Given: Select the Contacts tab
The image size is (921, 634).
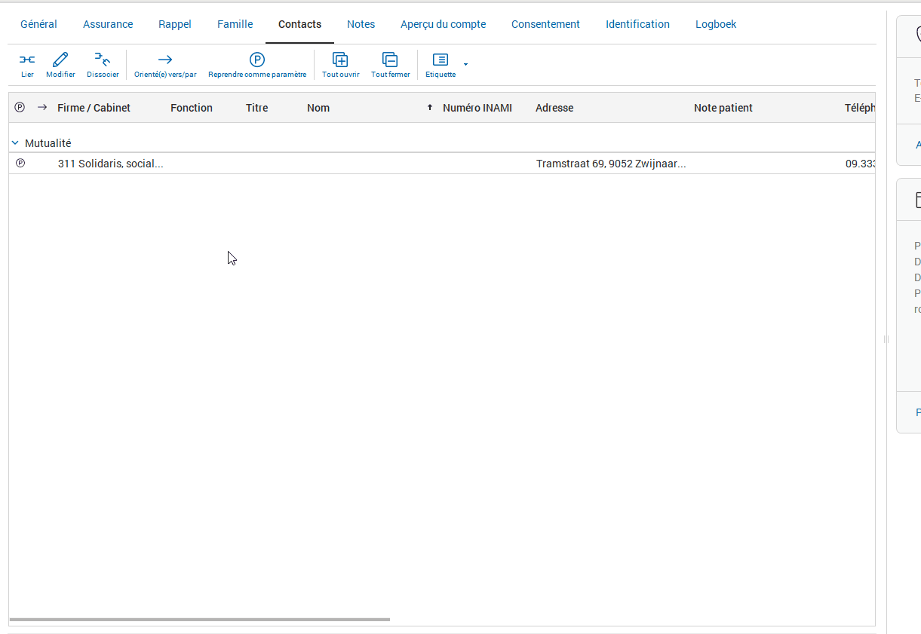Looking at the screenshot, I should coord(299,24).
